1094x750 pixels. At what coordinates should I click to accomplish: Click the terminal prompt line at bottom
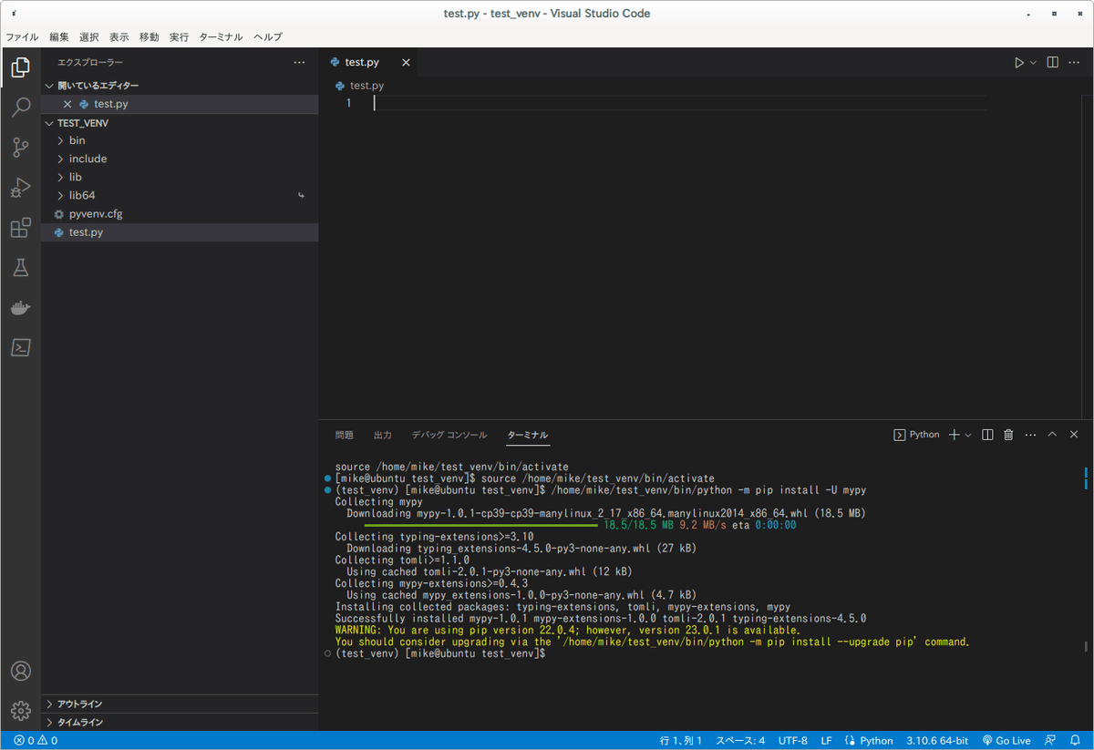pyautogui.click(x=440, y=653)
